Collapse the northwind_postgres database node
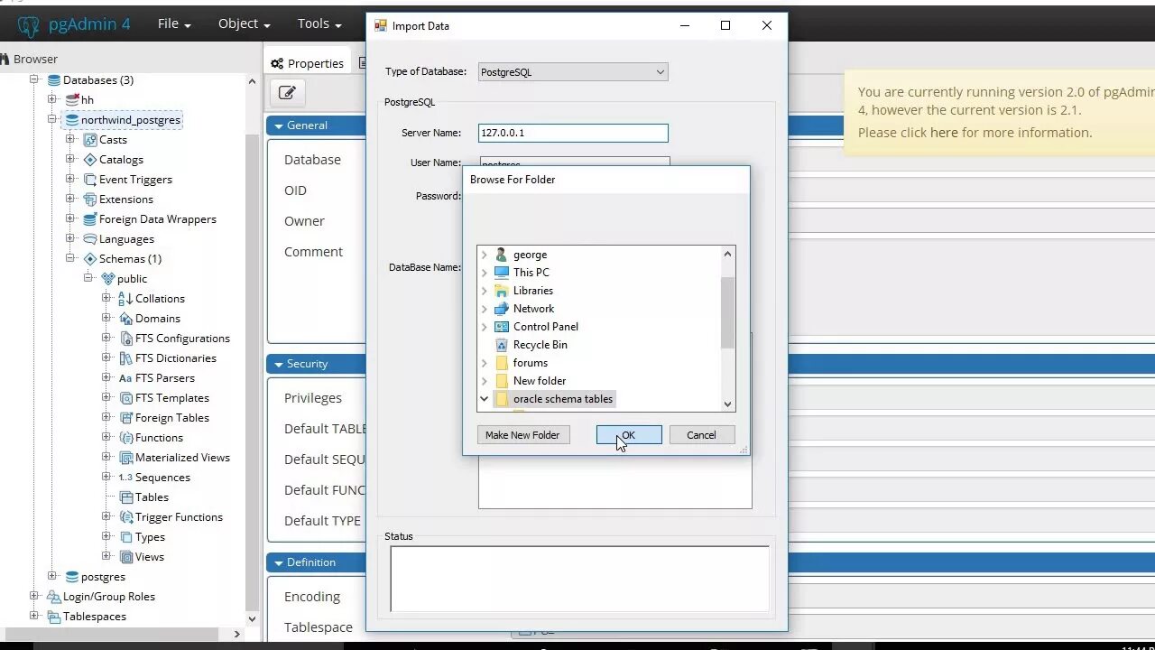This screenshot has height=650, width=1155. (52, 120)
